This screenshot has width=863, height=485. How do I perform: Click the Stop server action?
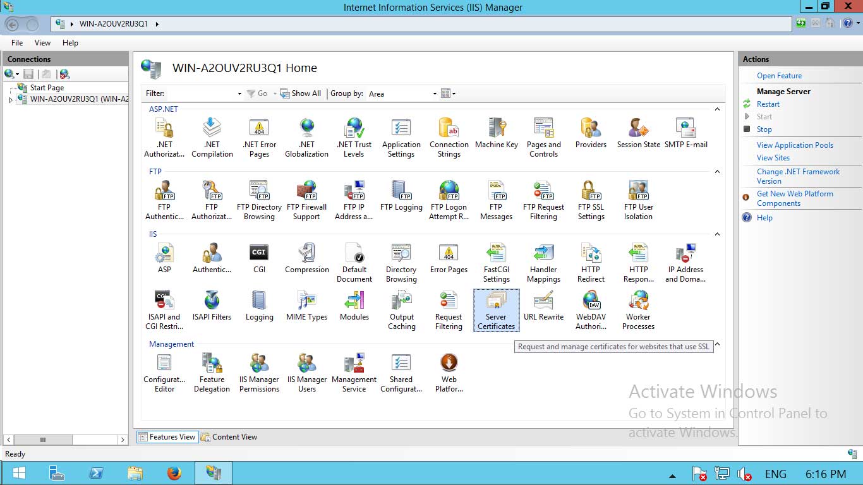click(764, 129)
